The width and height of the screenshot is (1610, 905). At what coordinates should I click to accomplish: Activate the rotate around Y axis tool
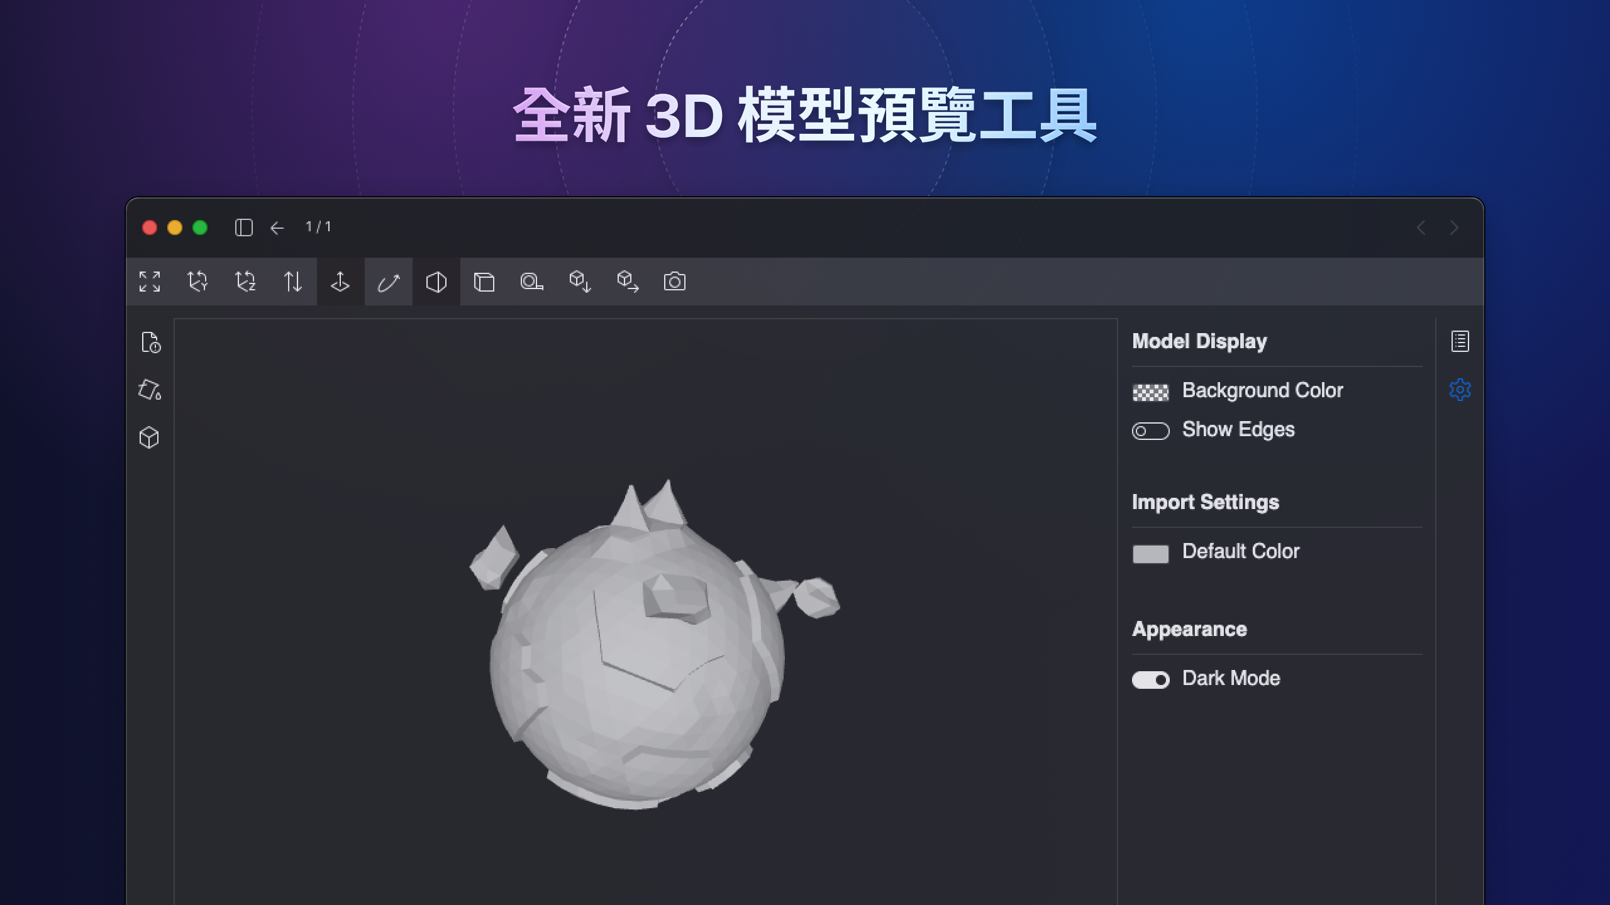[x=197, y=282]
